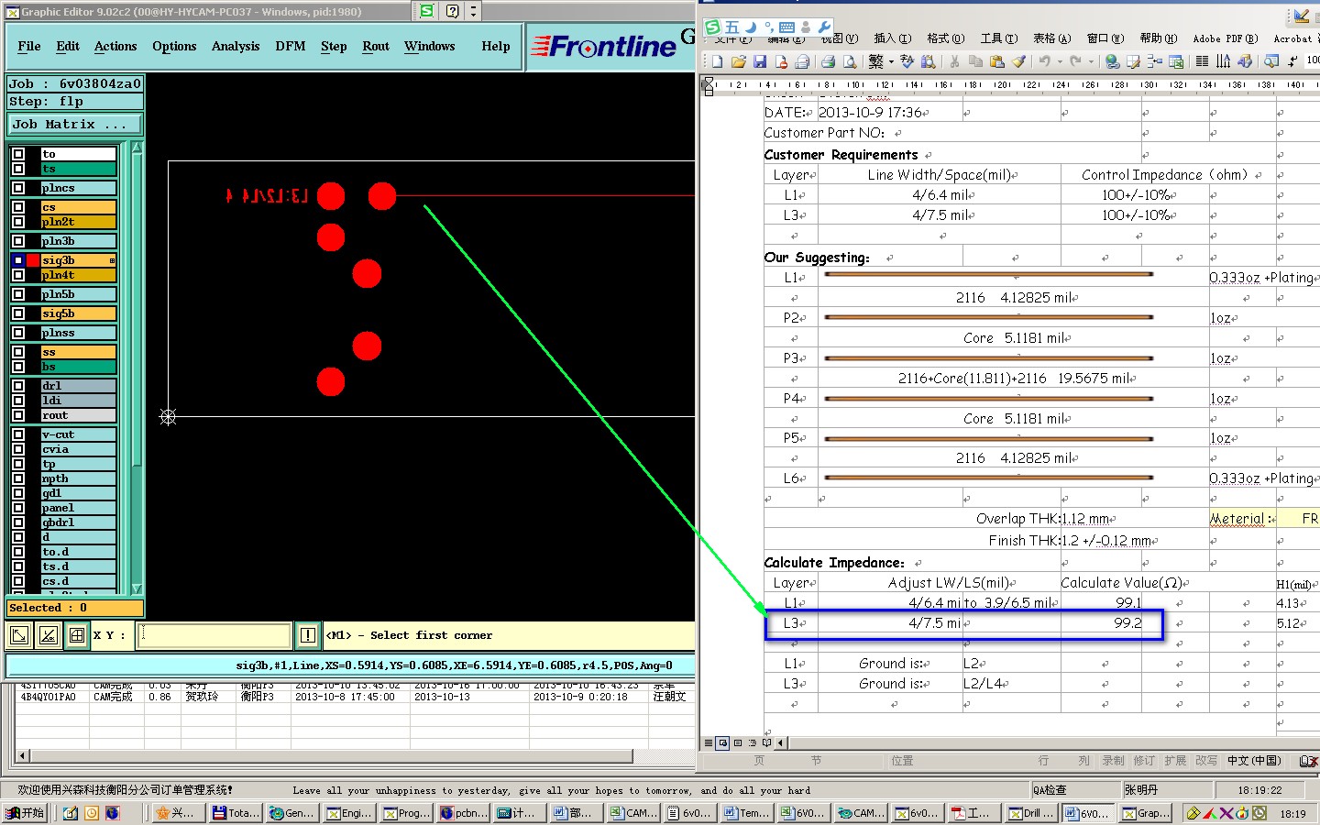
Task: Open the Actions menu
Action: point(115,46)
